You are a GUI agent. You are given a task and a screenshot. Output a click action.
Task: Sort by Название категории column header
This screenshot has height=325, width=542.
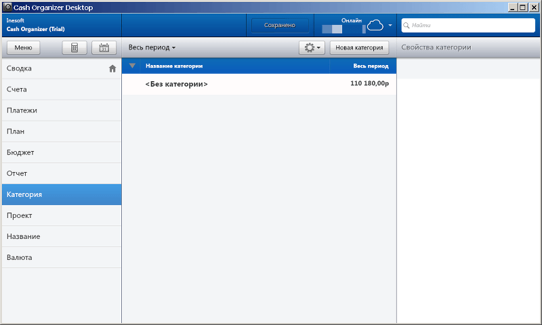tap(234, 66)
